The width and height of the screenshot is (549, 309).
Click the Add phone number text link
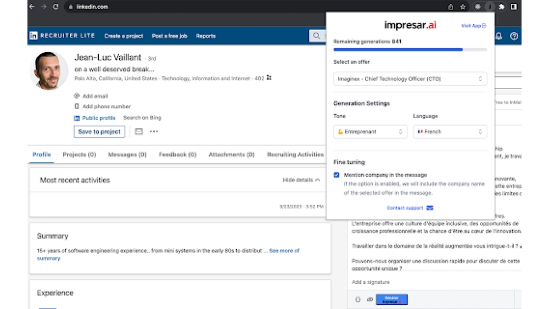(107, 106)
